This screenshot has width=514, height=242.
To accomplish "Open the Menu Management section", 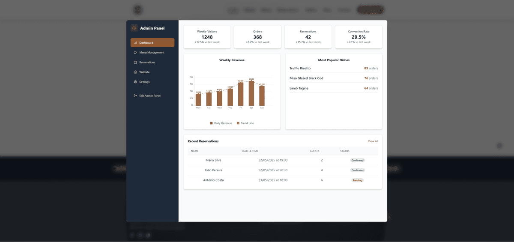I will pos(152,53).
